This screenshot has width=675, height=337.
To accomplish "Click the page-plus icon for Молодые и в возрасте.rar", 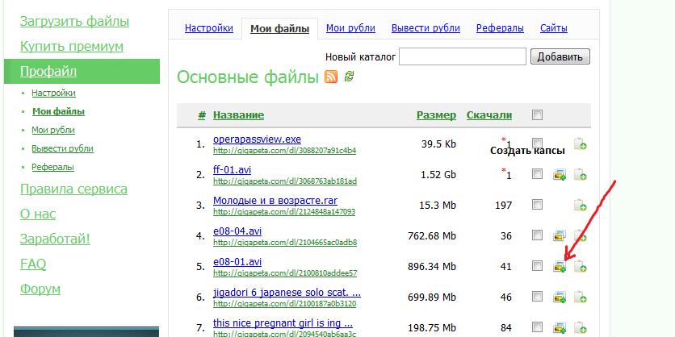I will click(580, 206).
